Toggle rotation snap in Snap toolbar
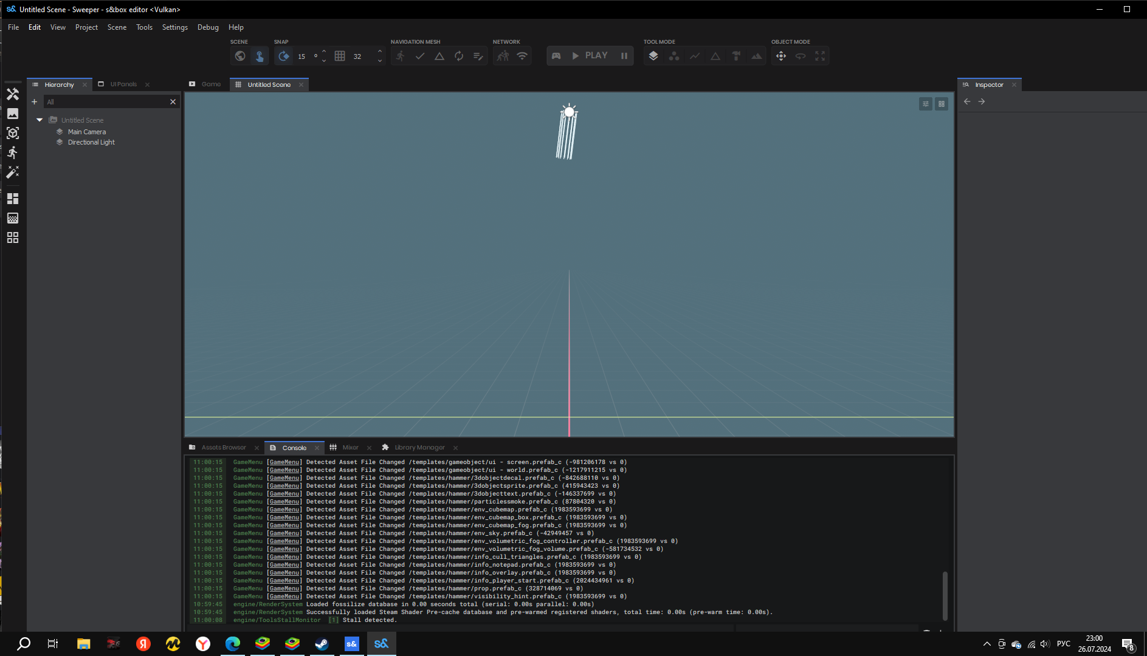Screen dimensions: 1147x656 [x=284, y=56]
